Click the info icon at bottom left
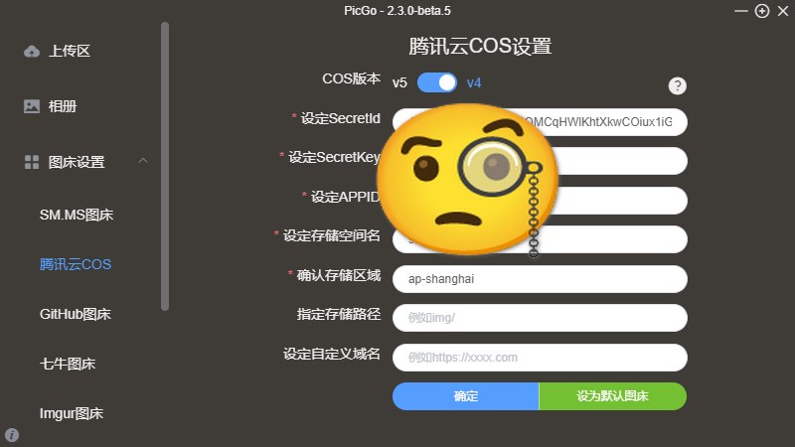 12,435
